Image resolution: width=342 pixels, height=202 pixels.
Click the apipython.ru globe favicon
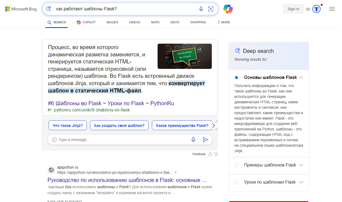tap(51, 170)
